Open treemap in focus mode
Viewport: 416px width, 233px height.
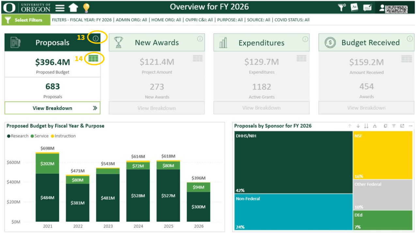tap(402, 126)
